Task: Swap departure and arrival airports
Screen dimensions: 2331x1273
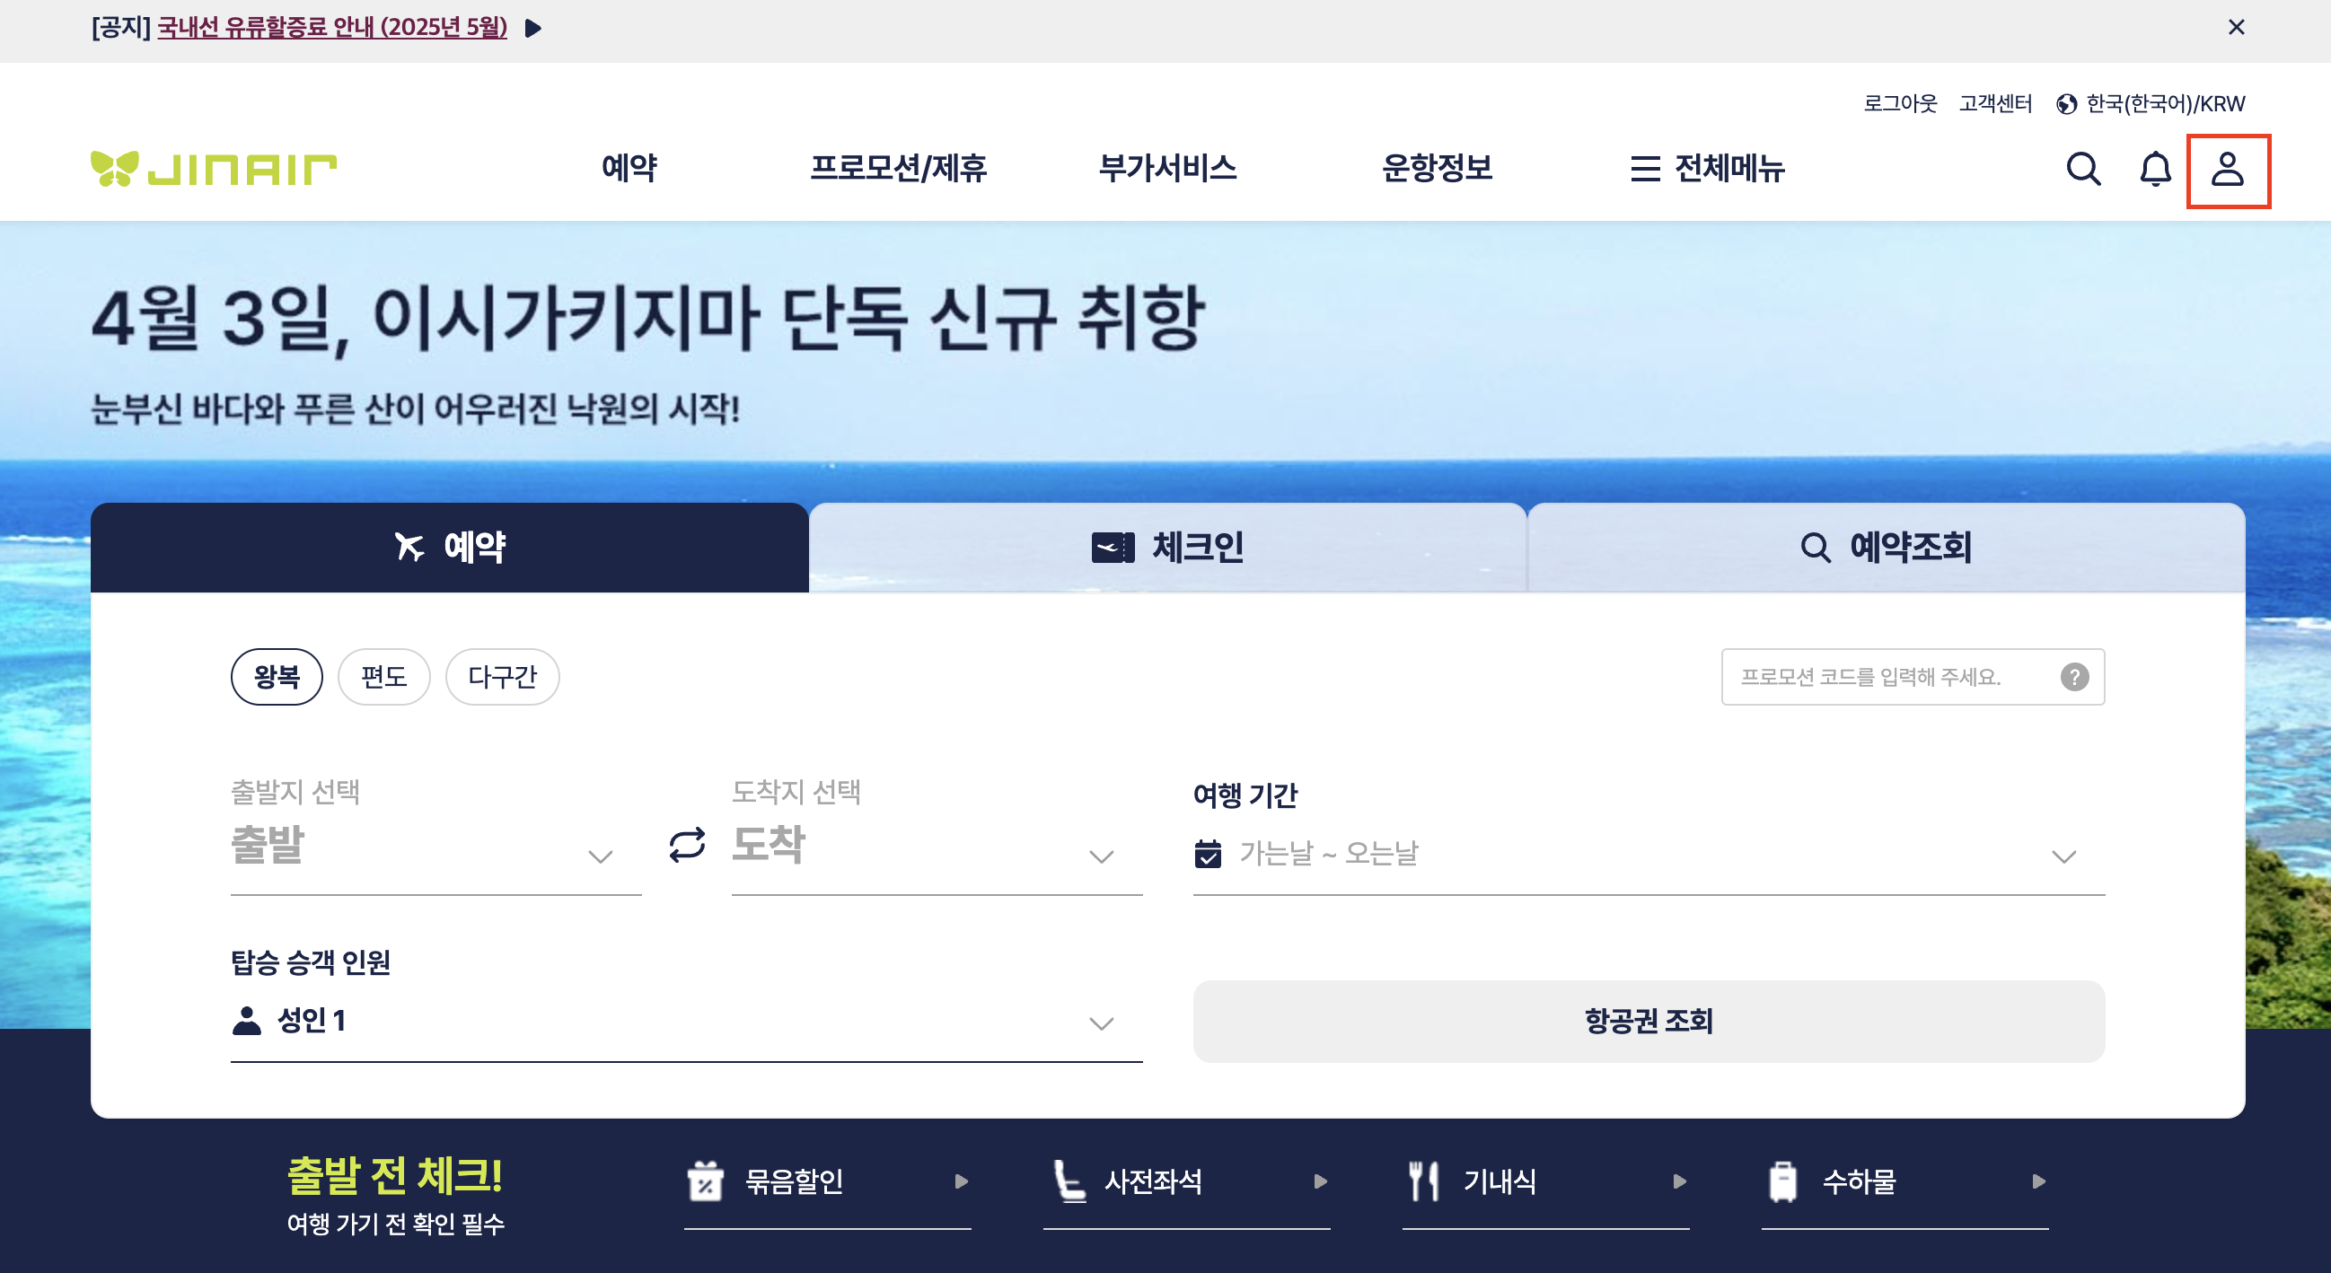Action: tap(686, 847)
